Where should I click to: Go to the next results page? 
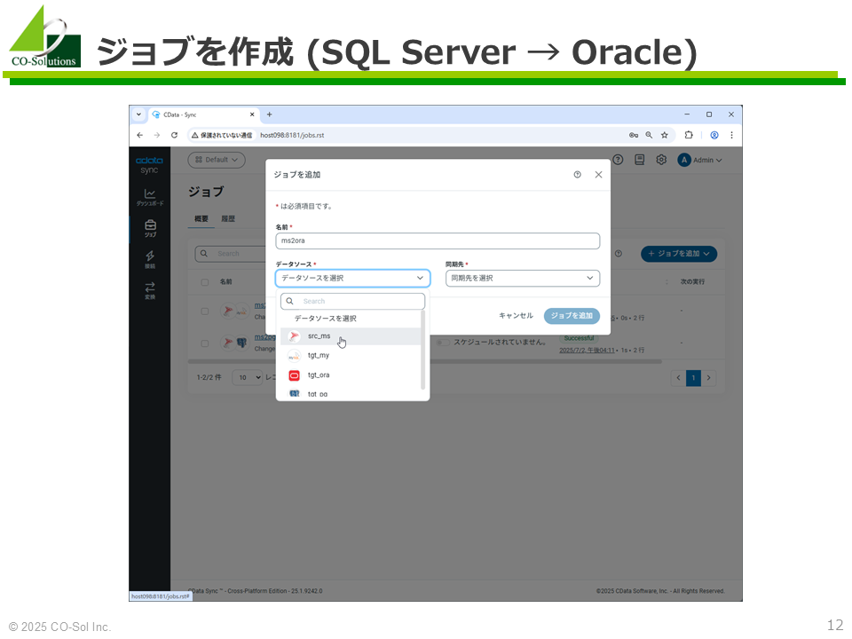[x=708, y=378]
